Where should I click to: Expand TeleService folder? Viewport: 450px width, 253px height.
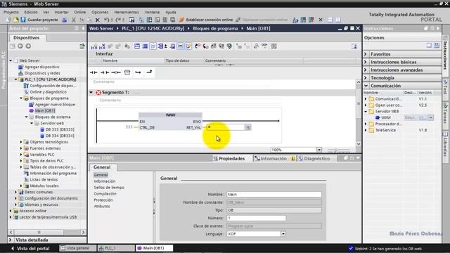pos(366,130)
